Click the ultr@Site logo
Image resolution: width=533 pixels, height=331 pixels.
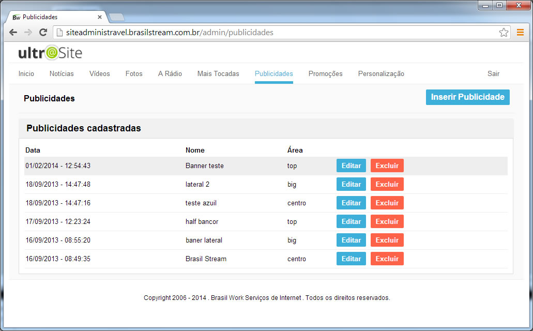pos(49,53)
